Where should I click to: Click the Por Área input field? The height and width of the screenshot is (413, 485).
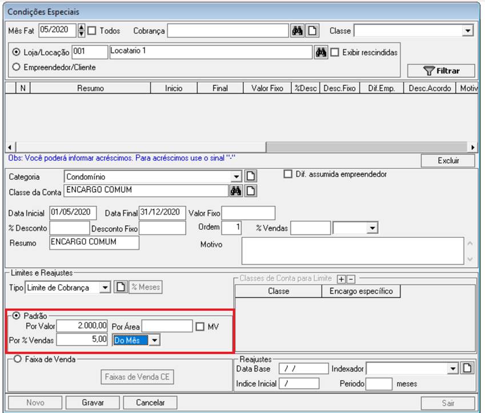coord(167,326)
